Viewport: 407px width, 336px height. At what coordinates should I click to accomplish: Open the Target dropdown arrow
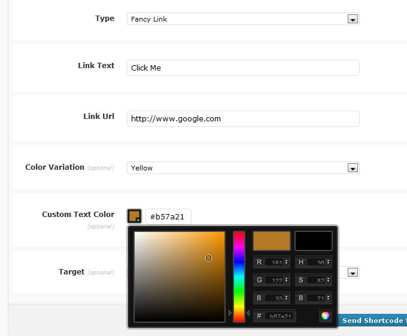pyautogui.click(x=353, y=273)
